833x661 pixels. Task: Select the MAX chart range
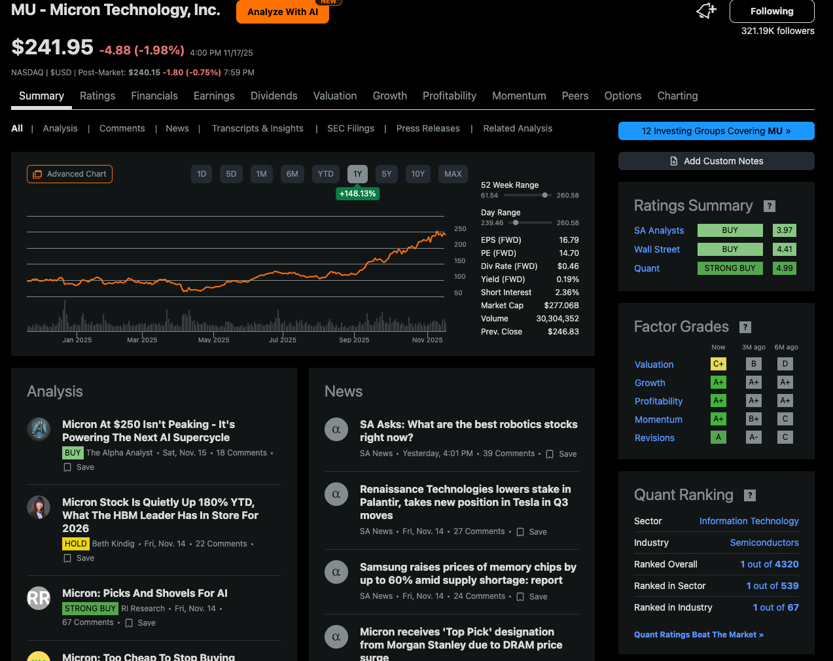tap(453, 174)
